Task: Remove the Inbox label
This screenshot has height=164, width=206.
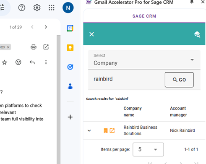Action: (x=8, y=47)
